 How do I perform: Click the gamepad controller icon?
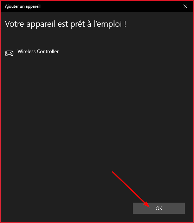click(x=9, y=53)
